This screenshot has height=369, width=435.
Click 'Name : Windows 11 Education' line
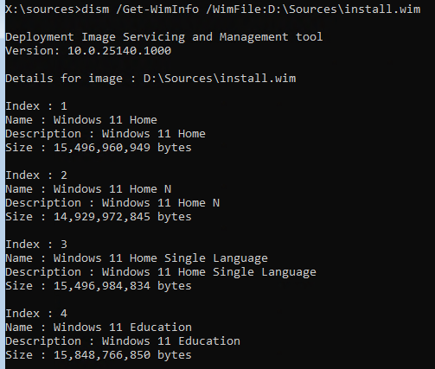(x=99, y=328)
